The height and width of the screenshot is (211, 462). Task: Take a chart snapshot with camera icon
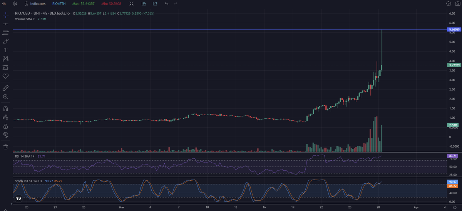[x=457, y=3]
